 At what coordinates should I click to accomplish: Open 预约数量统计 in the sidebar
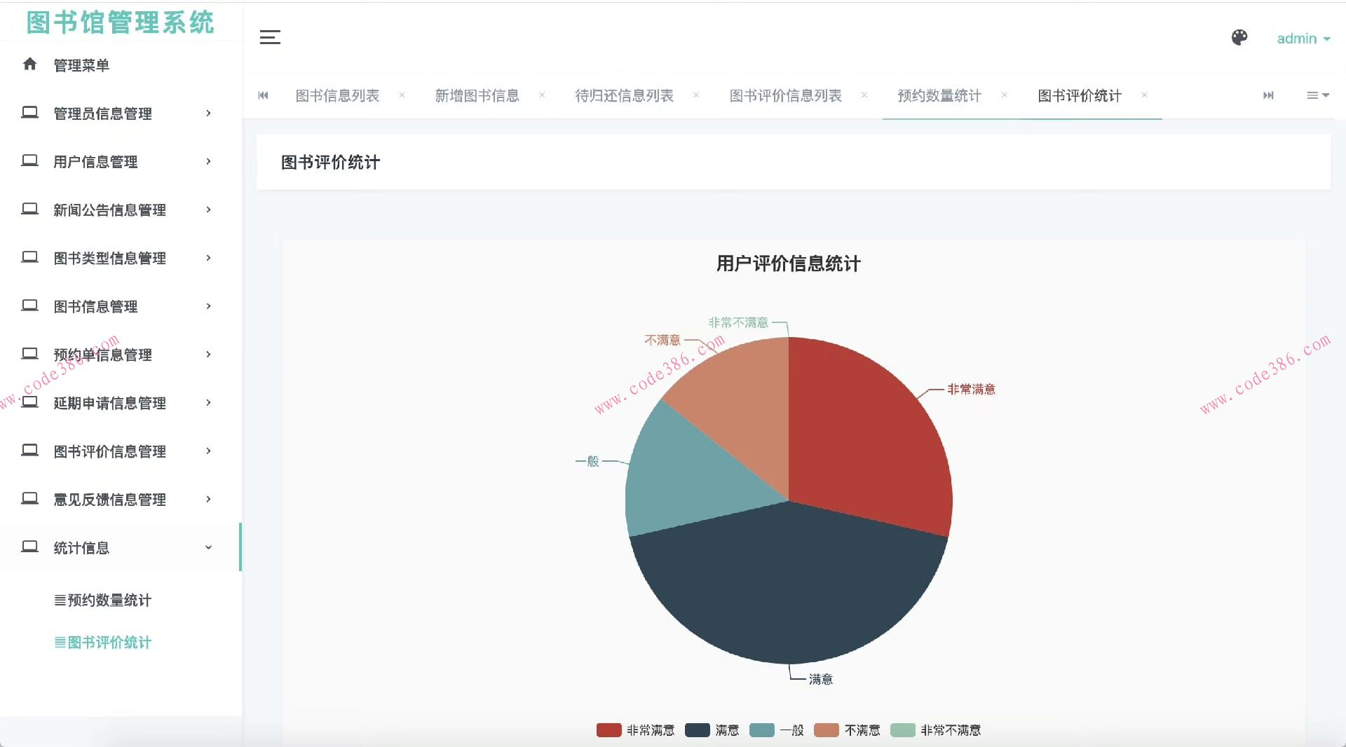coord(107,600)
